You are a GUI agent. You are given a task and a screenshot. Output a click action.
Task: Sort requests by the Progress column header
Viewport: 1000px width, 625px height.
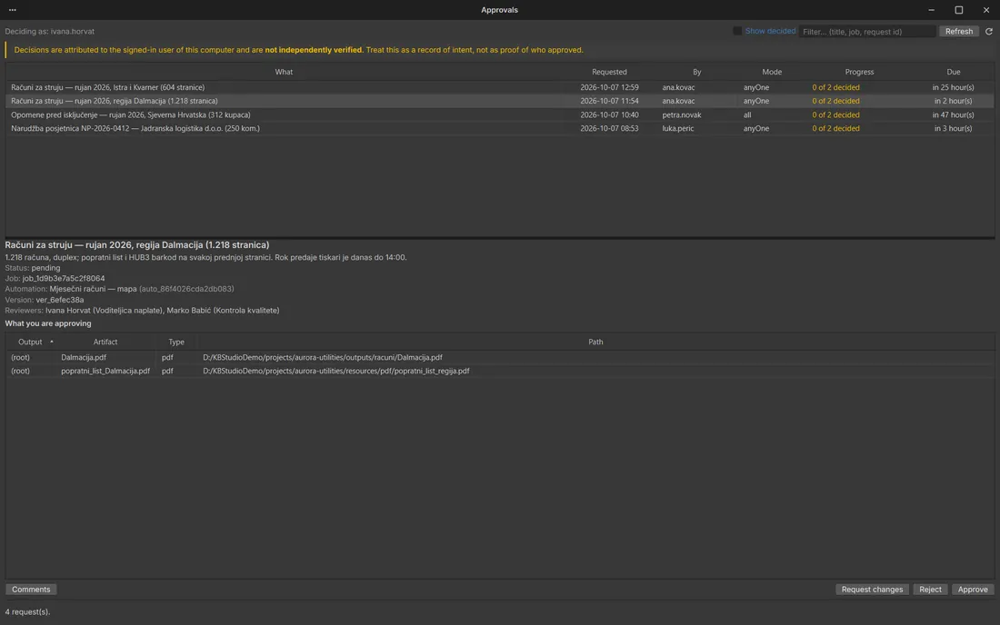[x=859, y=72]
